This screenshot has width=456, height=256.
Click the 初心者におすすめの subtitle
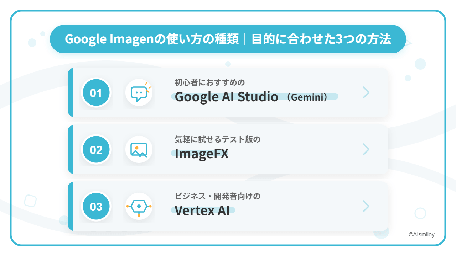coord(209,83)
